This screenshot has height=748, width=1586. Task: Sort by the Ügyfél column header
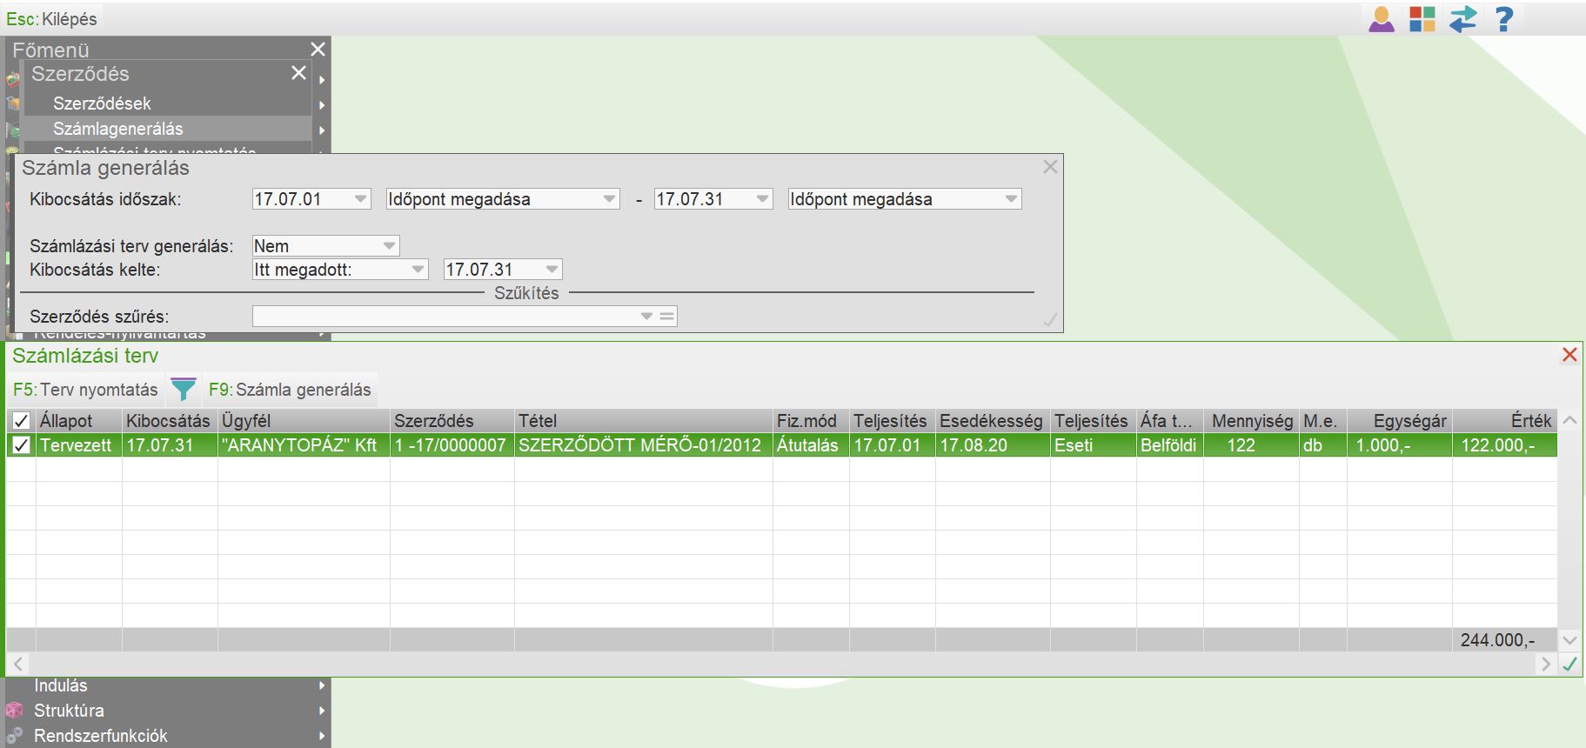pos(304,421)
